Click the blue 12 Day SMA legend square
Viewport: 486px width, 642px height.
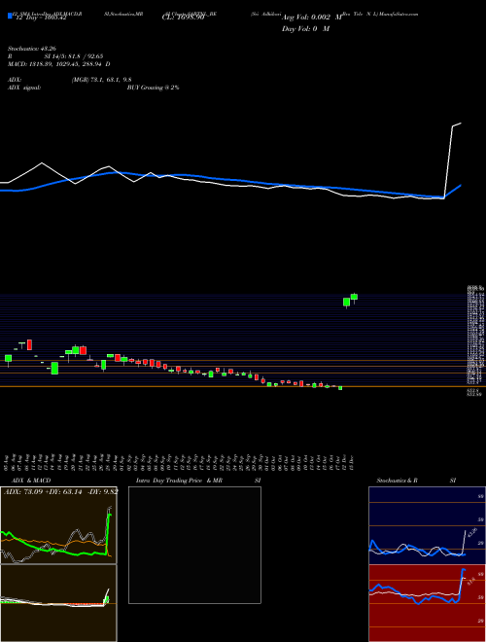tap(10, 16)
